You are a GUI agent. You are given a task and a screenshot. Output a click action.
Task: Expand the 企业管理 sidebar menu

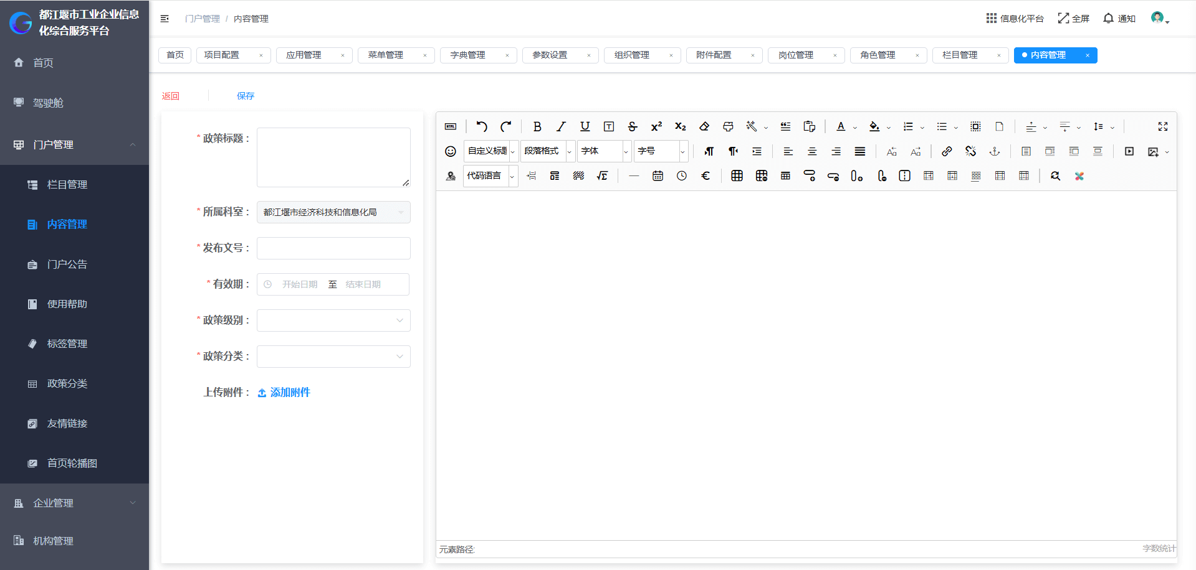tap(75, 503)
